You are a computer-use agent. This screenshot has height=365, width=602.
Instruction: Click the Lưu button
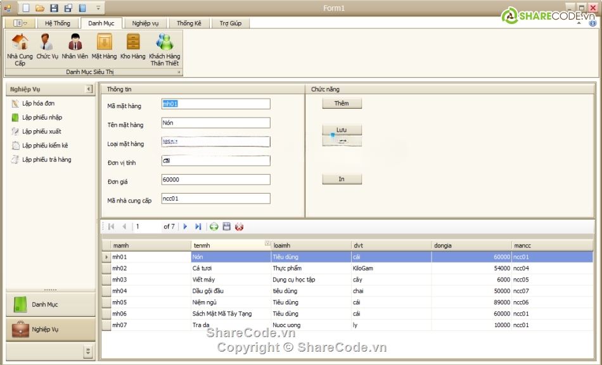tap(342, 130)
